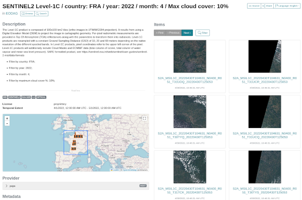Click the date under T30TYQ item

pyautogui.click(x=190, y=143)
